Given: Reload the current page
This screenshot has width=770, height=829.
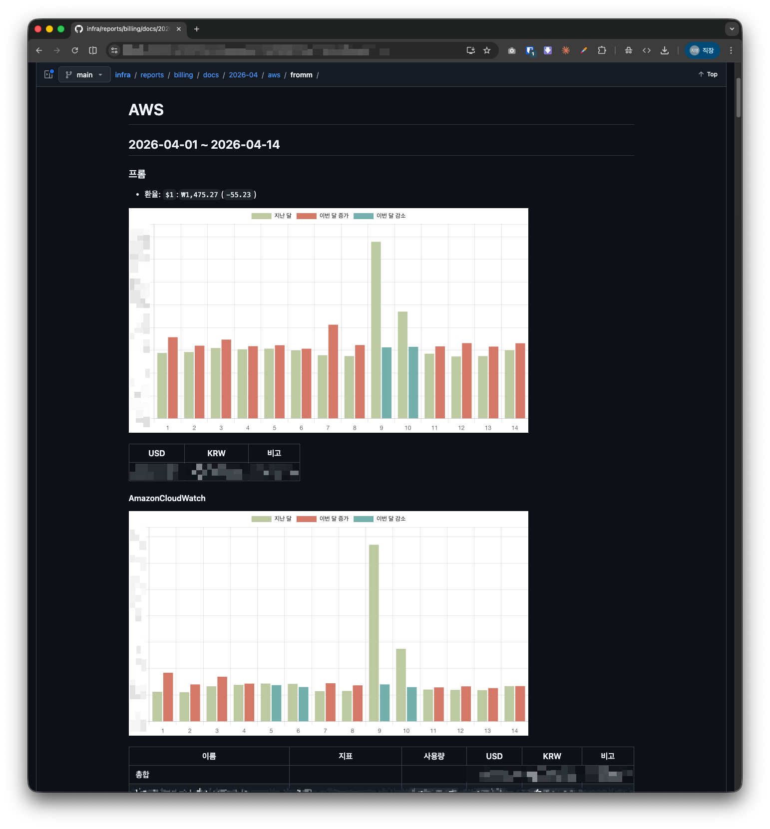Looking at the screenshot, I should 75,50.
